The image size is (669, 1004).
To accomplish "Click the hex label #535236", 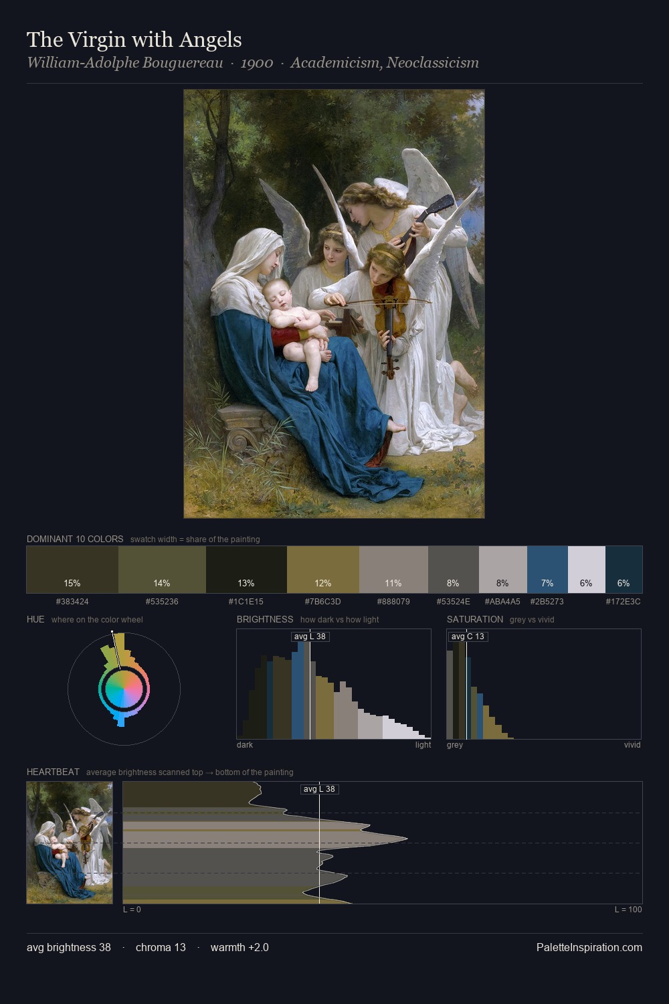I will click(162, 601).
